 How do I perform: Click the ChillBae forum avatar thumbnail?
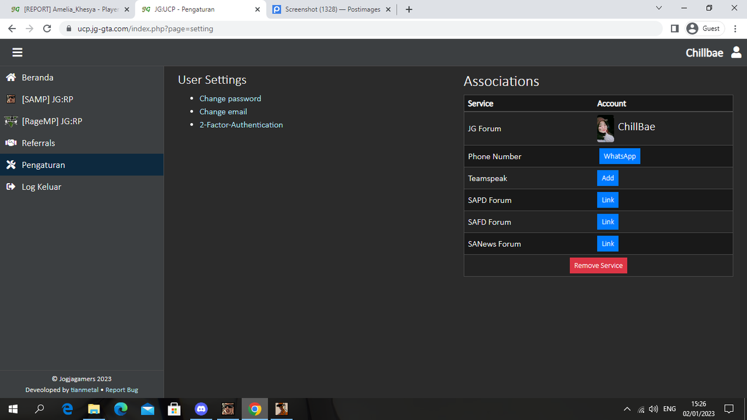click(605, 128)
